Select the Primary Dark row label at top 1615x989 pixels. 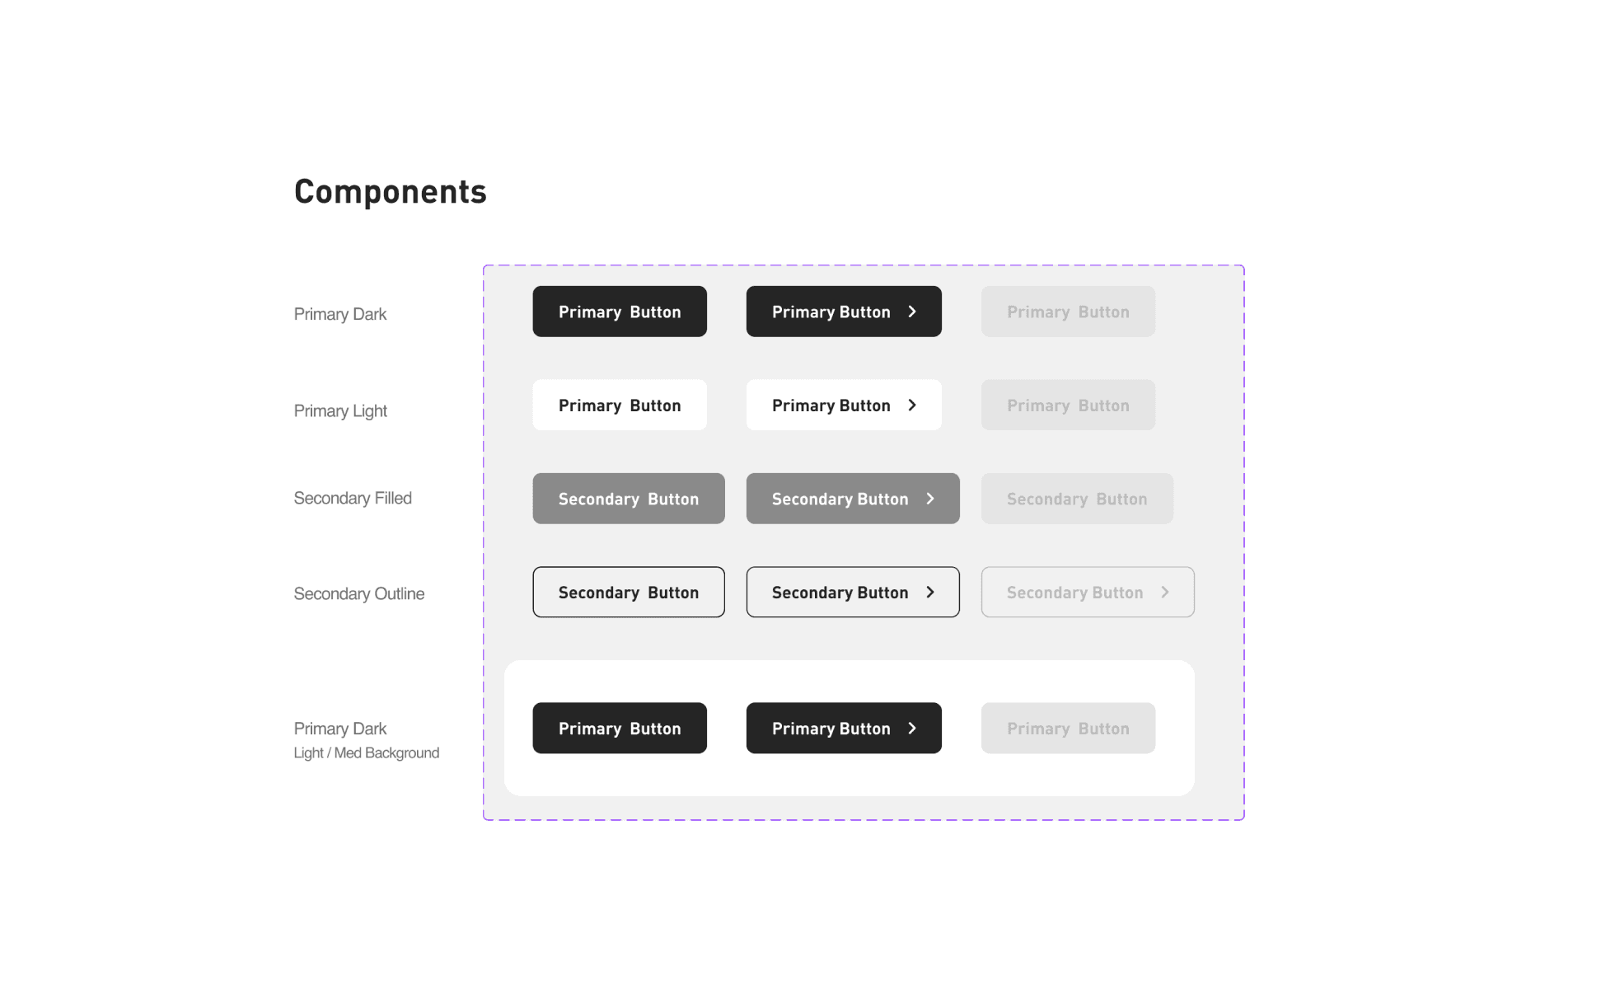[340, 314]
